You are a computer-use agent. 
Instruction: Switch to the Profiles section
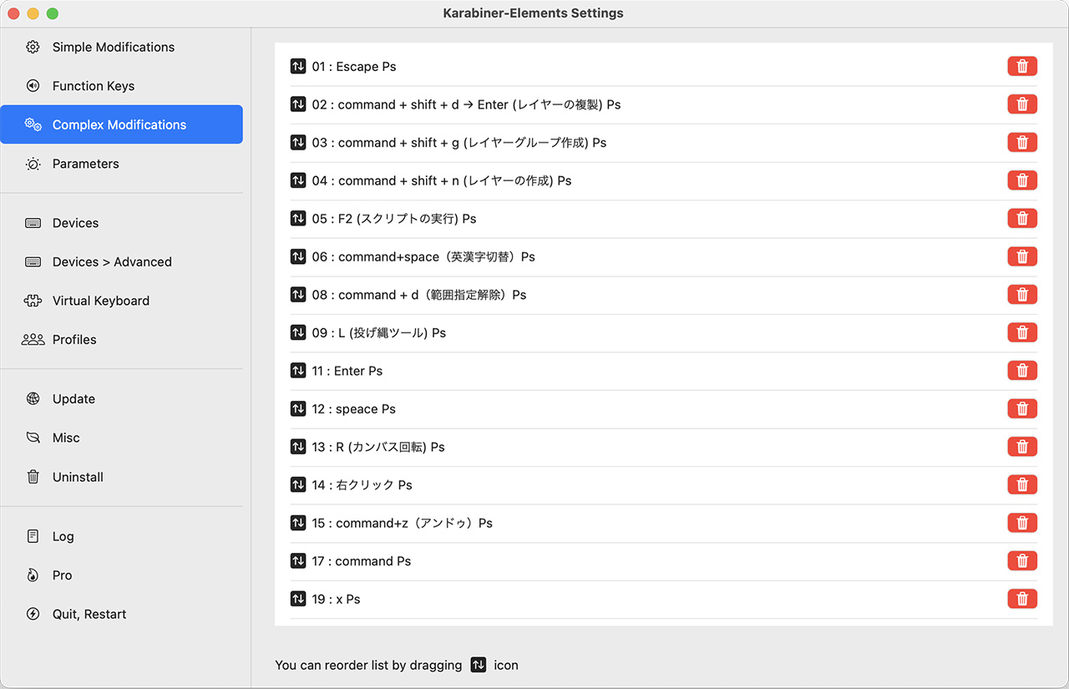tap(121, 340)
